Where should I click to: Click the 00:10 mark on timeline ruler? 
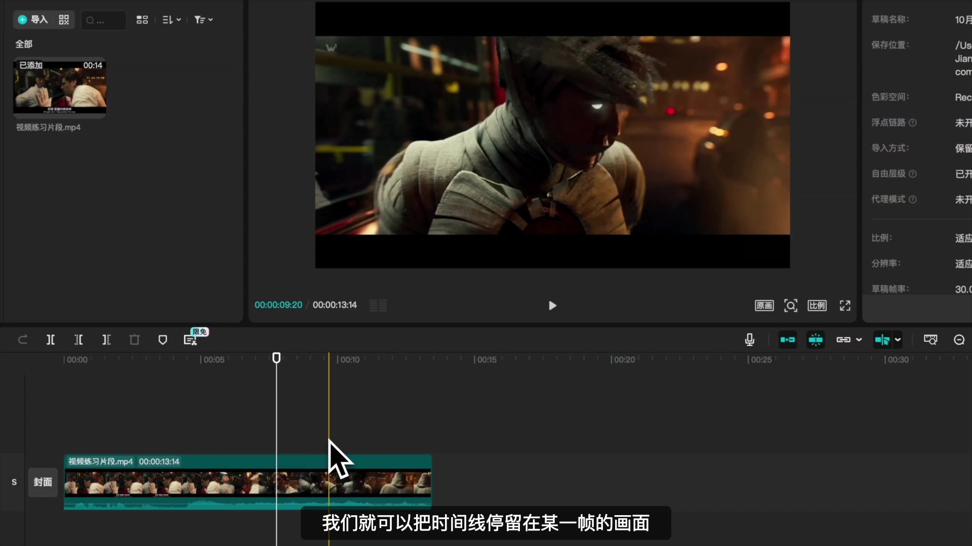tap(349, 359)
